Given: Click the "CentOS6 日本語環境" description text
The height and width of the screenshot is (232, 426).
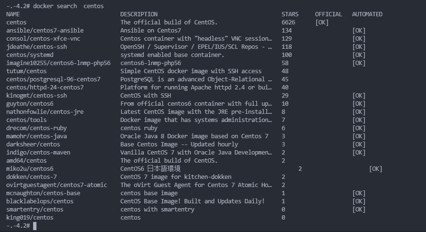Looking at the screenshot, I should click(x=150, y=169).
